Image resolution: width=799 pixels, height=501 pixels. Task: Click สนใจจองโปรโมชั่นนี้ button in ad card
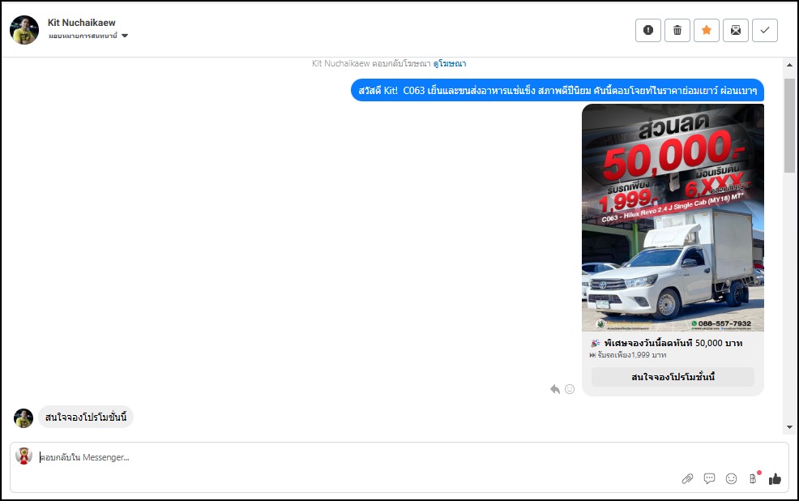pos(673,377)
